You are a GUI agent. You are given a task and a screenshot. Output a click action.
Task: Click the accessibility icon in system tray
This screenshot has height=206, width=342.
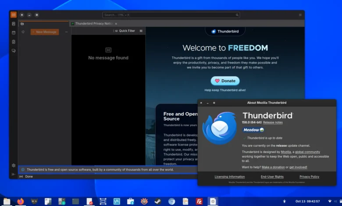284,201
